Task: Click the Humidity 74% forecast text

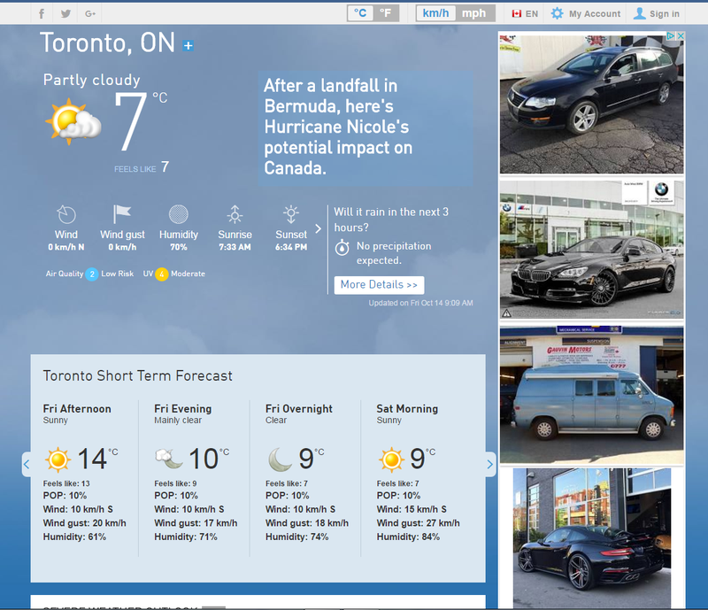Action: (x=297, y=537)
